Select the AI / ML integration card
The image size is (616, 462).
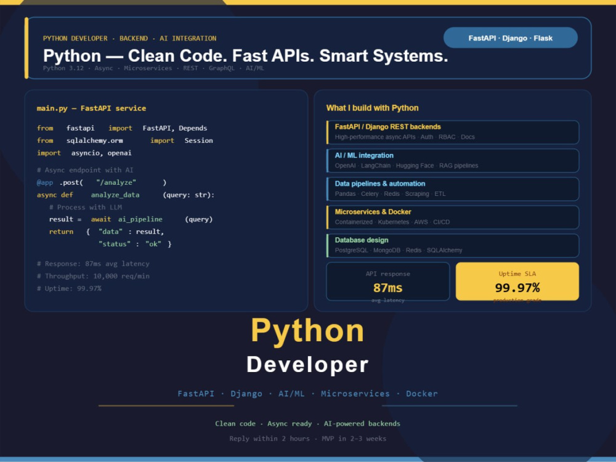tap(453, 160)
